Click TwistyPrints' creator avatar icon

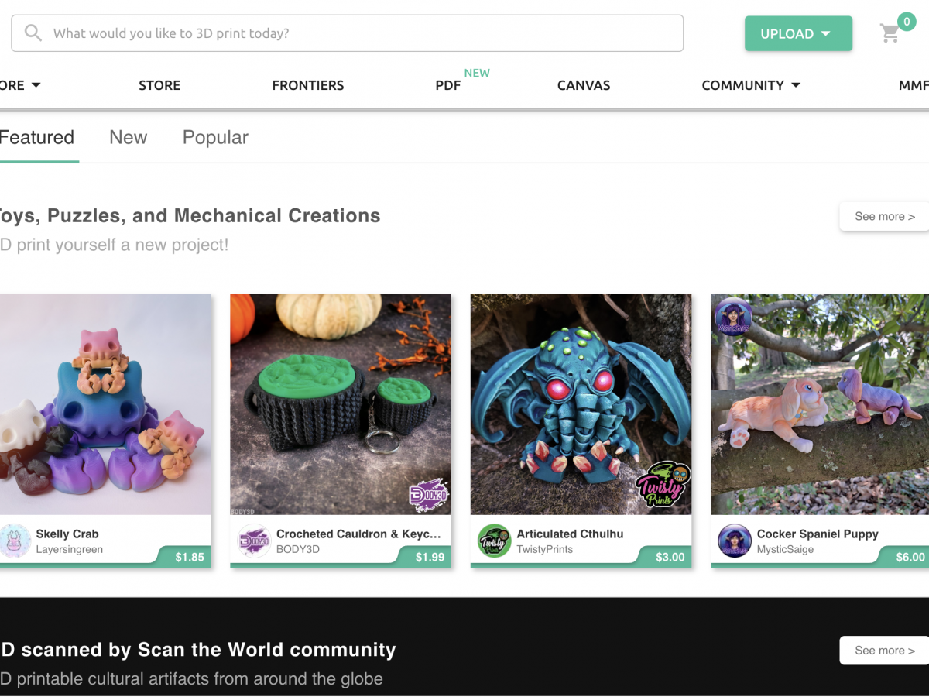point(495,541)
